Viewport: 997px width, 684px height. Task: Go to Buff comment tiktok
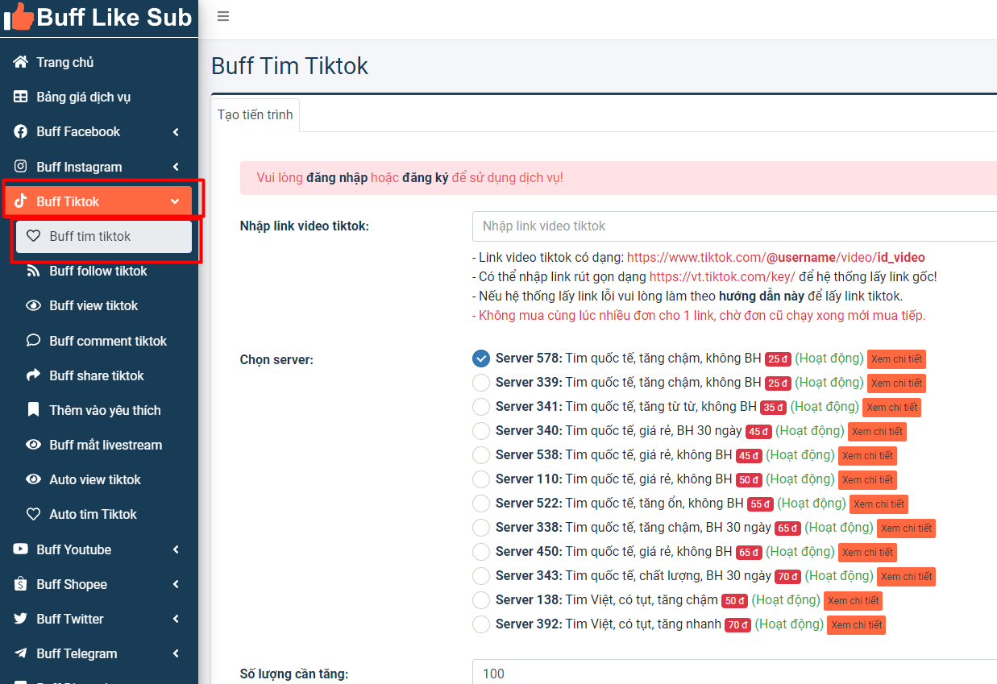(104, 341)
